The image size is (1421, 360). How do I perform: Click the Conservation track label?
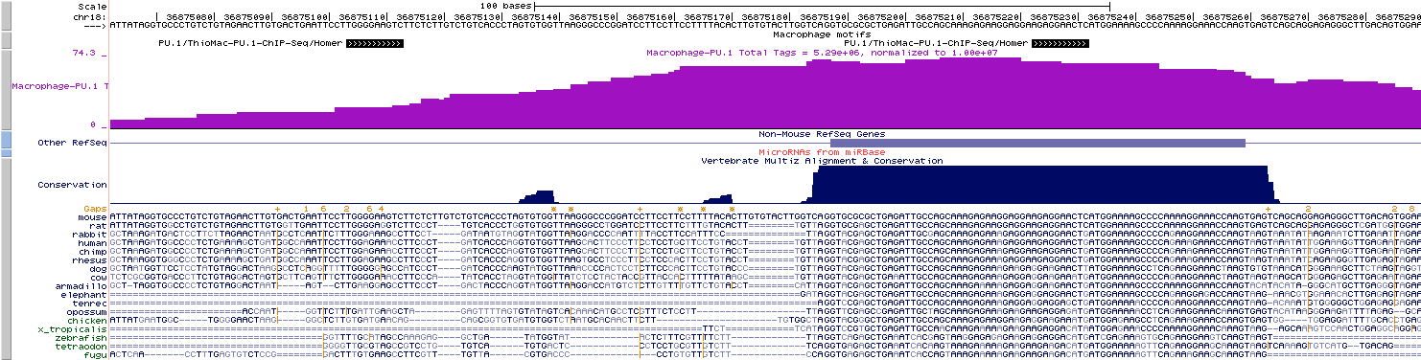tap(72, 184)
